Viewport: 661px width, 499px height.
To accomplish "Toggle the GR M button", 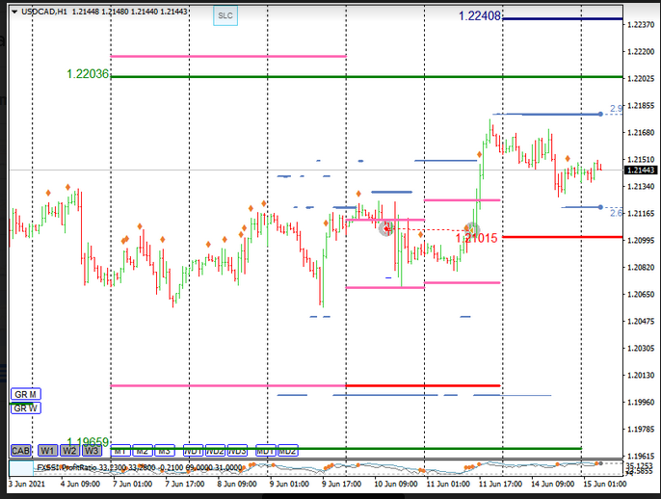I will [x=25, y=395].
